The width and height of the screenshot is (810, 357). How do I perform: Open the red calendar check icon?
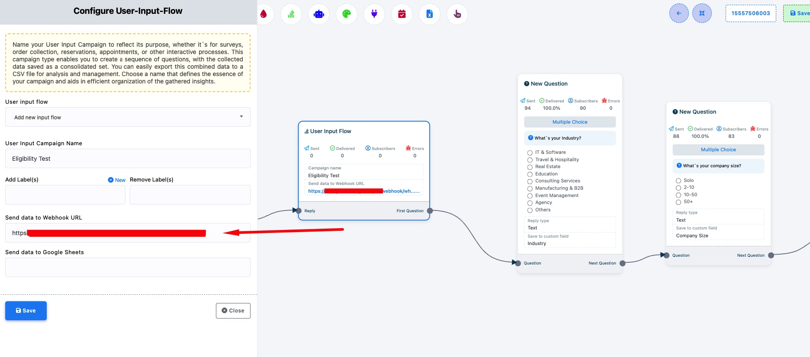tap(402, 14)
